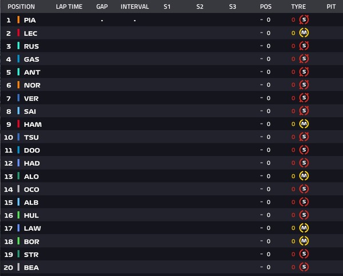This screenshot has width=343, height=276.
Task: Click the medium tyre icon for LEC
Action: click(x=304, y=33)
